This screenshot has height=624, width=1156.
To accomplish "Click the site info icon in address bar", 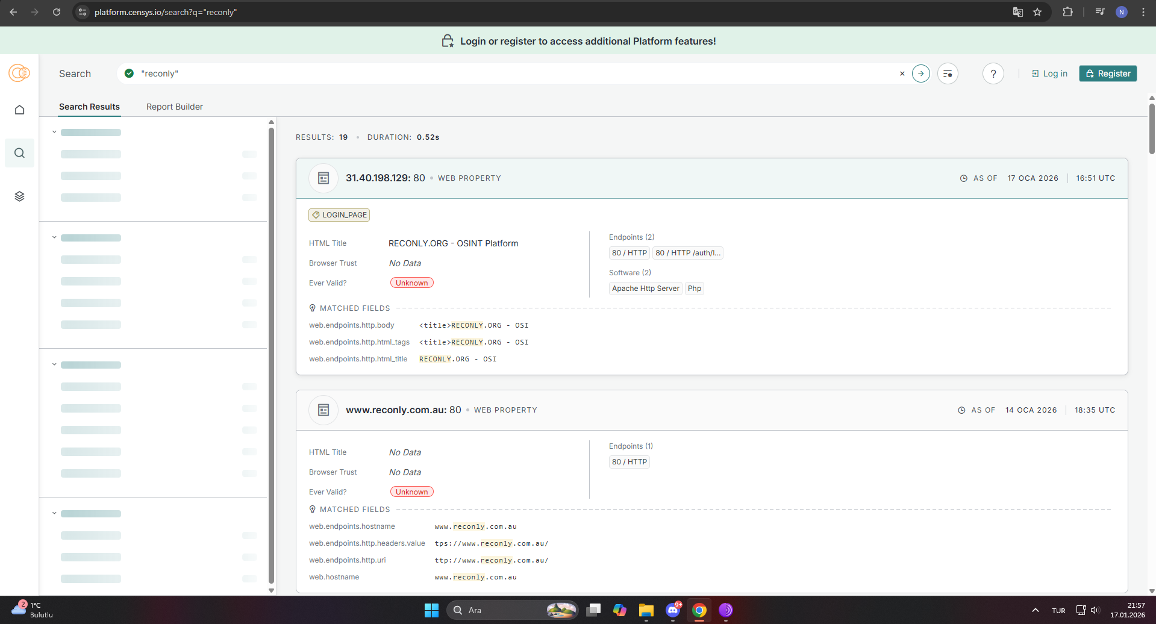I will click(83, 12).
